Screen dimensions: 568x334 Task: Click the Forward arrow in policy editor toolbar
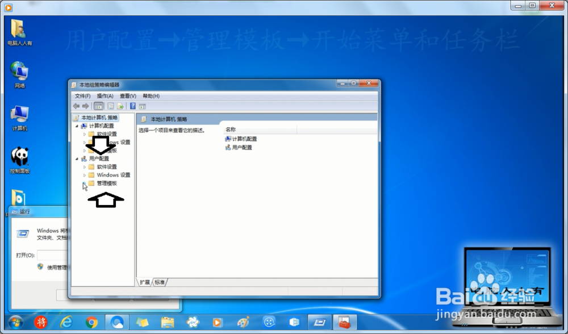[86, 106]
